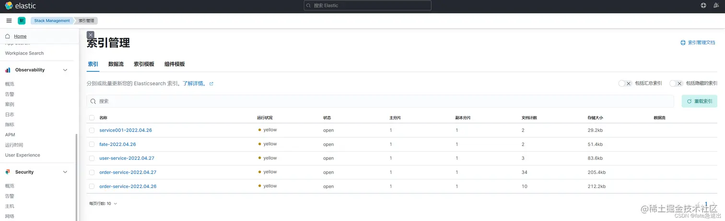The height and width of the screenshot is (221, 725).
Task: Open User Experience in the sidebar
Action: (23, 155)
